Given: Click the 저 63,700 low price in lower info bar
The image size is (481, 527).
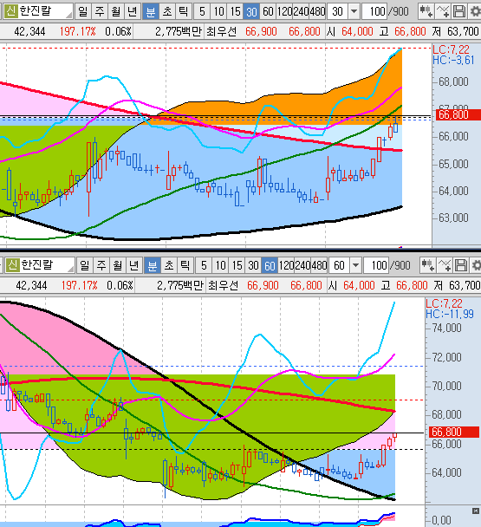Looking at the screenshot, I should click(x=457, y=286).
